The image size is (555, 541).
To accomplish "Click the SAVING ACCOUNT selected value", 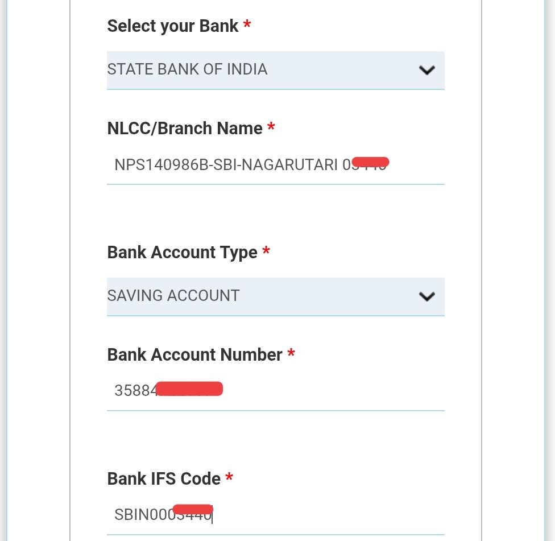I will [x=173, y=296].
